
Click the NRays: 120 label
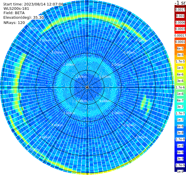pyautogui.click(x=14, y=22)
